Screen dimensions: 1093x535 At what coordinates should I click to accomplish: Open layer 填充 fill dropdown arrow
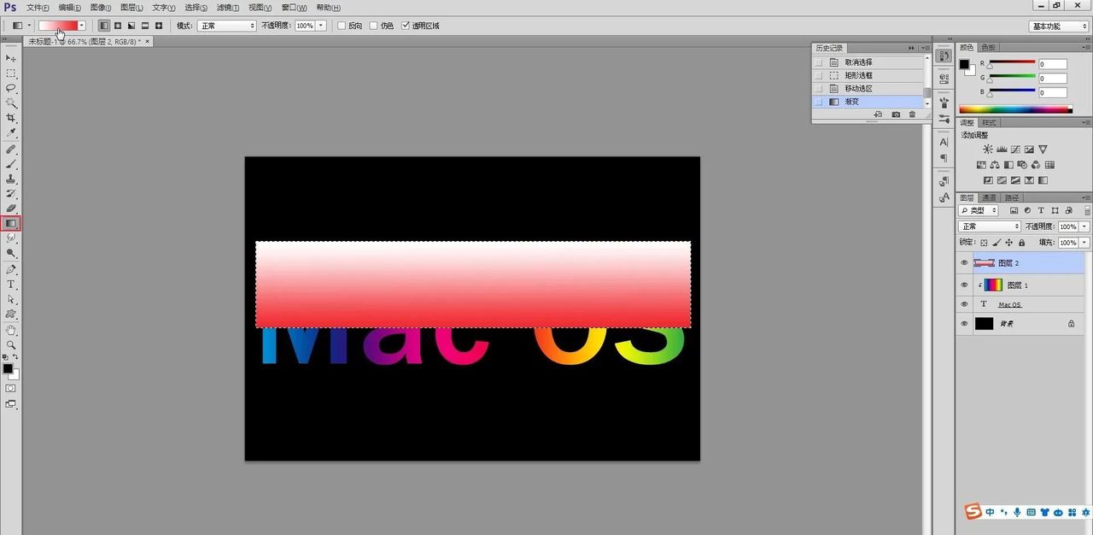tap(1084, 243)
